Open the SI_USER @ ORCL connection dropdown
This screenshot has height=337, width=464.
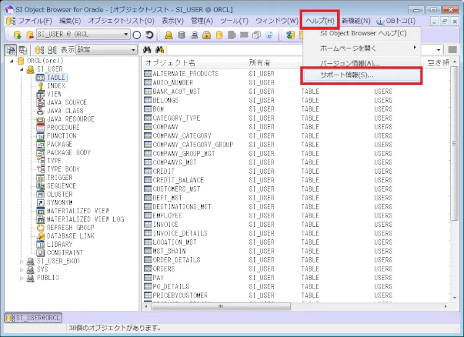click(x=126, y=35)
